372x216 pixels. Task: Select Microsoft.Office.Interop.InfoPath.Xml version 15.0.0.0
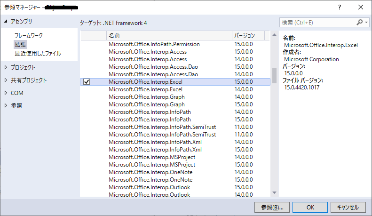pos(175,150)
